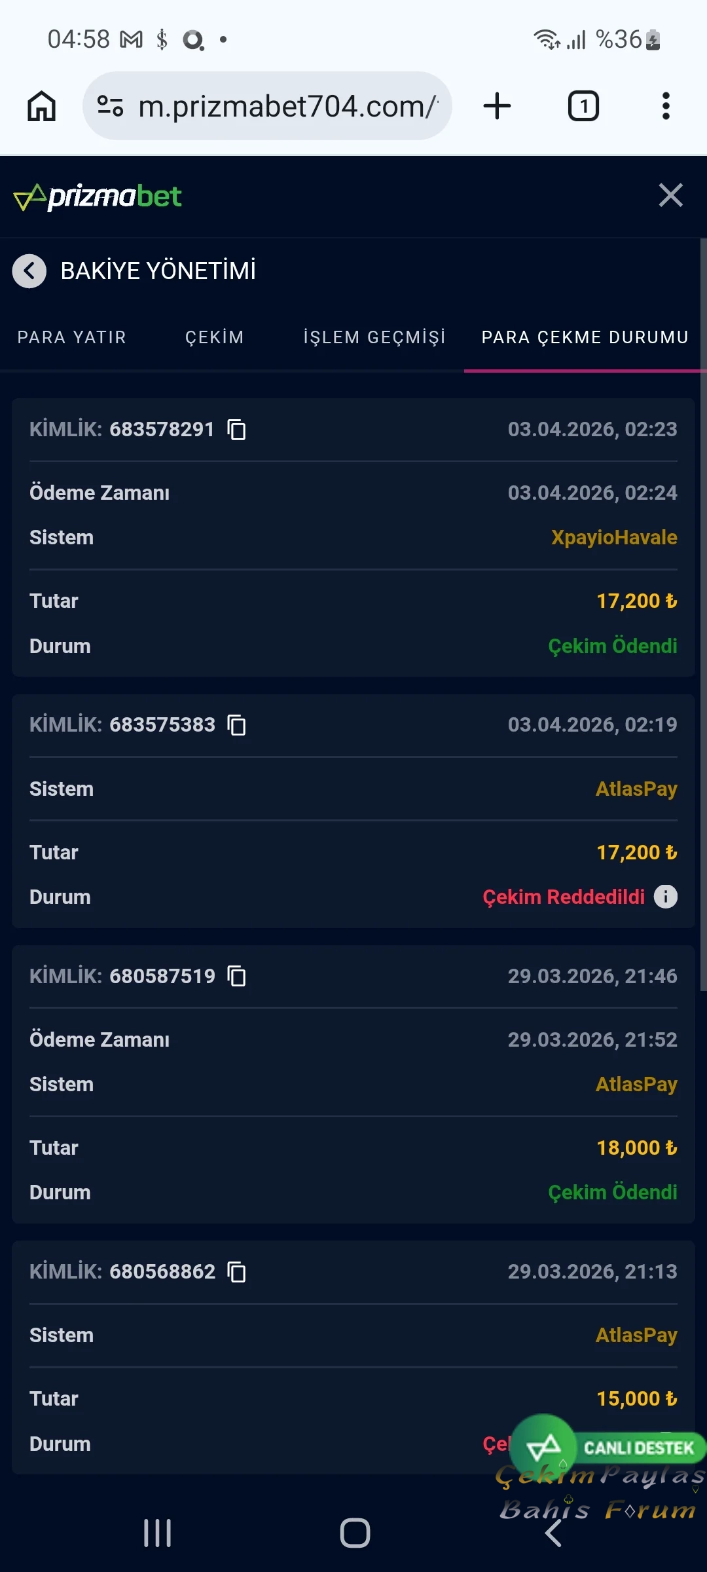Open new browser tab
707x1572 pixels.
tap(497, 106)
